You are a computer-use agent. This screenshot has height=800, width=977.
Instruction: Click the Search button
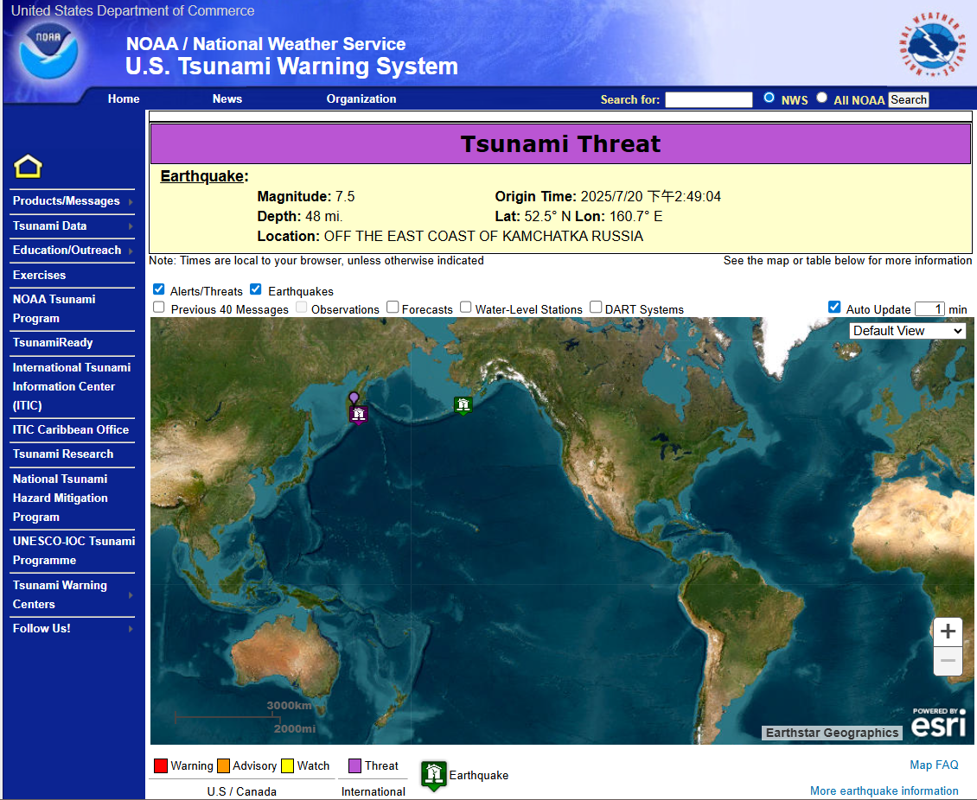909,100
